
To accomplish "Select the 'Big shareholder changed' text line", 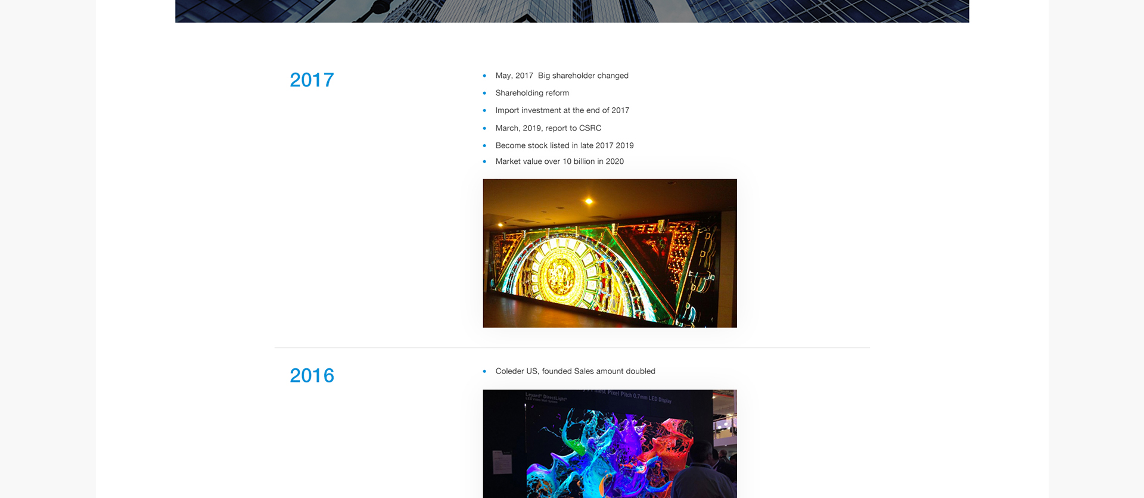I will coord(561,76).
